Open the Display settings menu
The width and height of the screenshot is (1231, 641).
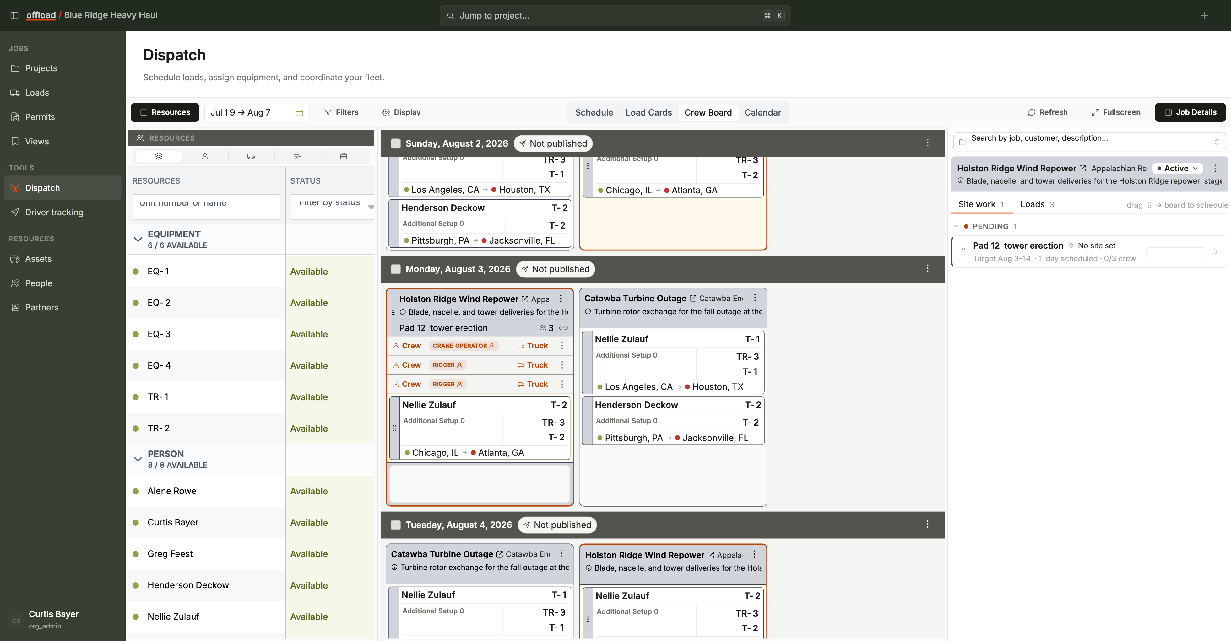[401, 112]
